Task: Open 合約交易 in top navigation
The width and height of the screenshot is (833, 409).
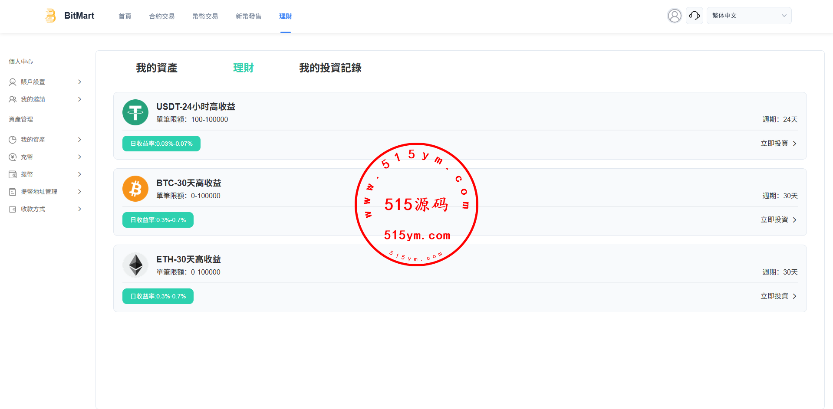Action: pos(161,16)
